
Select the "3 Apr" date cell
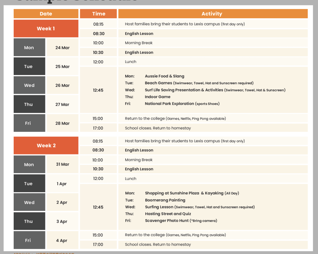[62, 221]
